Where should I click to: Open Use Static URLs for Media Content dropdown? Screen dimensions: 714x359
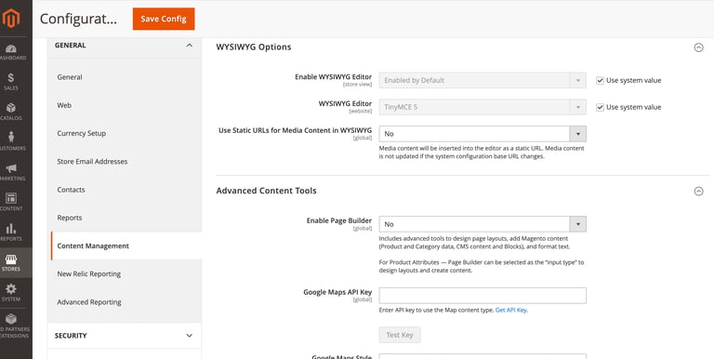[x=483, y=134]
